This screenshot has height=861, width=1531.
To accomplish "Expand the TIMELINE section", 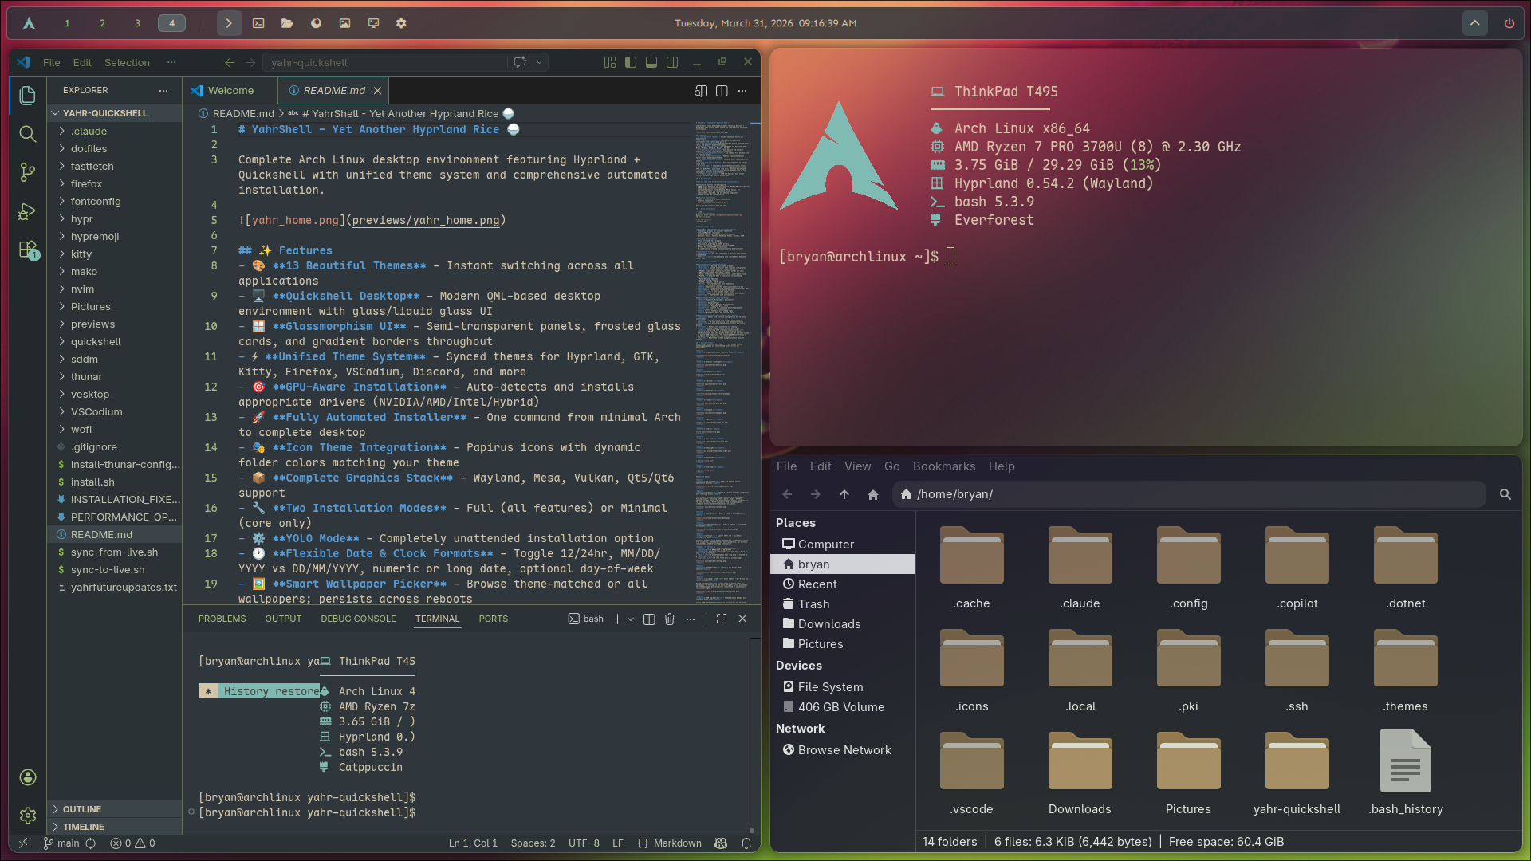I will point(114,827).
